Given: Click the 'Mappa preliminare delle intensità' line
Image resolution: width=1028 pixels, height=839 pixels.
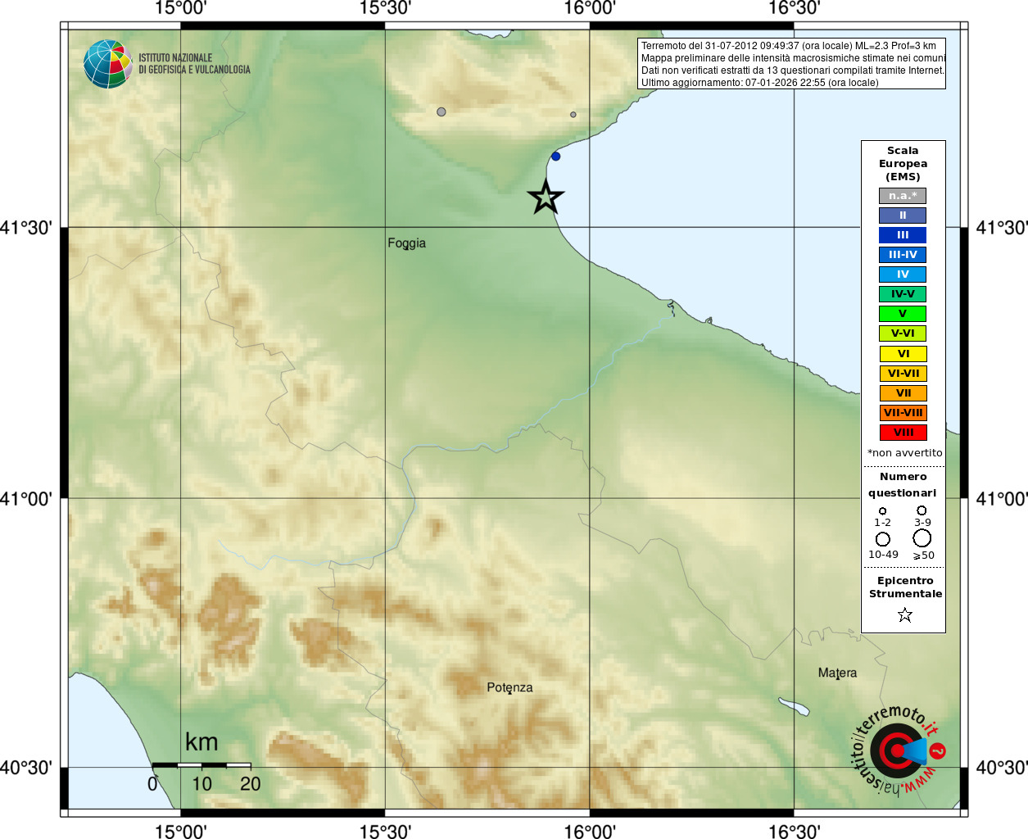Looking at the screenshot, I should [x=793, y=58].
